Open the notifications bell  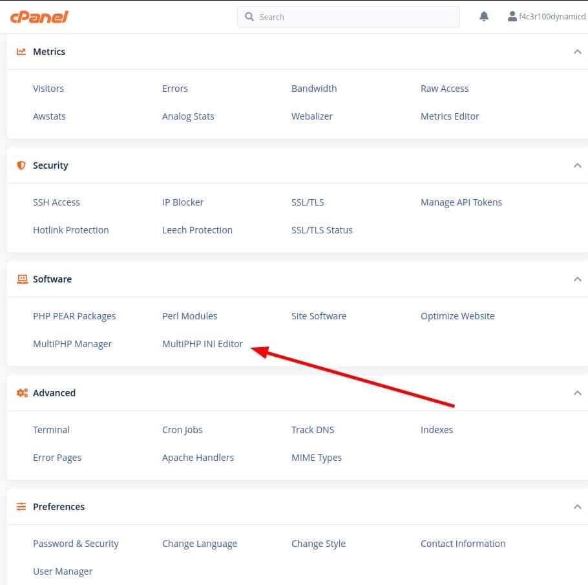(x=484, y=17)
